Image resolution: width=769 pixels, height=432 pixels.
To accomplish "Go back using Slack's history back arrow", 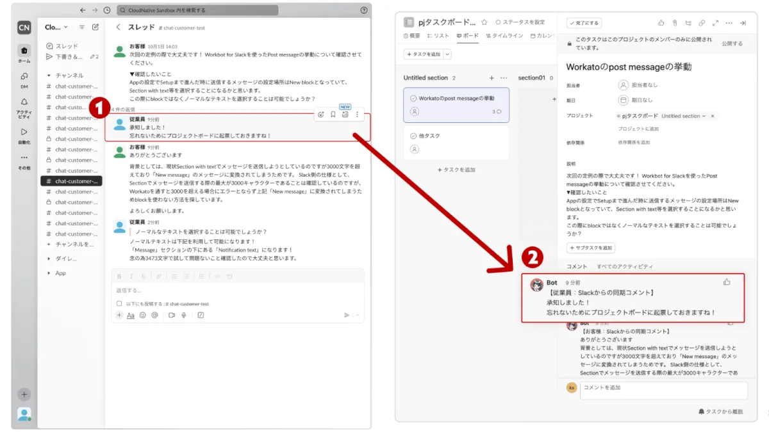I will click(x=82, y=10).
